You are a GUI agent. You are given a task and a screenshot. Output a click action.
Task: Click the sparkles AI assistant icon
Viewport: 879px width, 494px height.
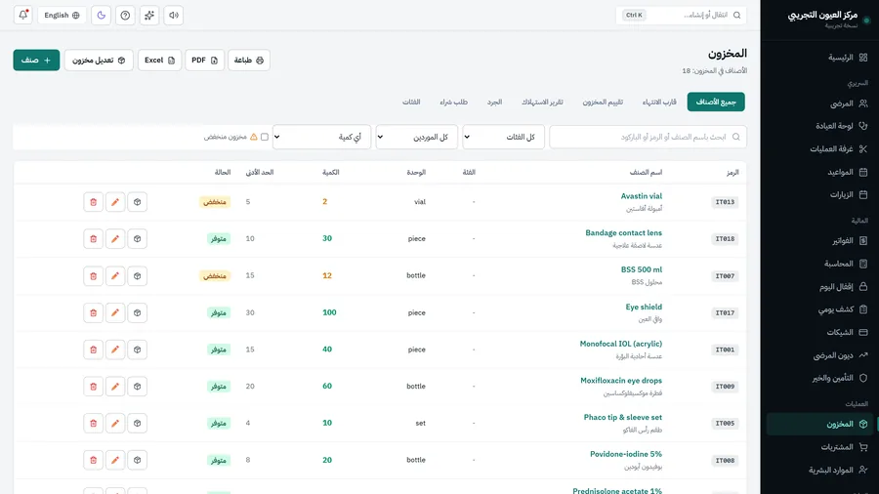(149, 15)
